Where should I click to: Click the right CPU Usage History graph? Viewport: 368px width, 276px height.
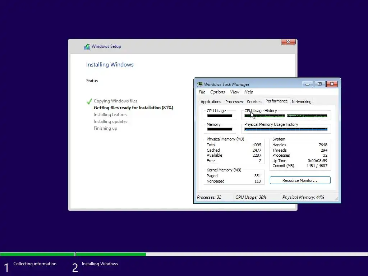[307, 115]
